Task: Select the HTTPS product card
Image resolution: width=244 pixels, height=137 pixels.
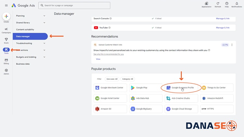Action: point(217,109)
